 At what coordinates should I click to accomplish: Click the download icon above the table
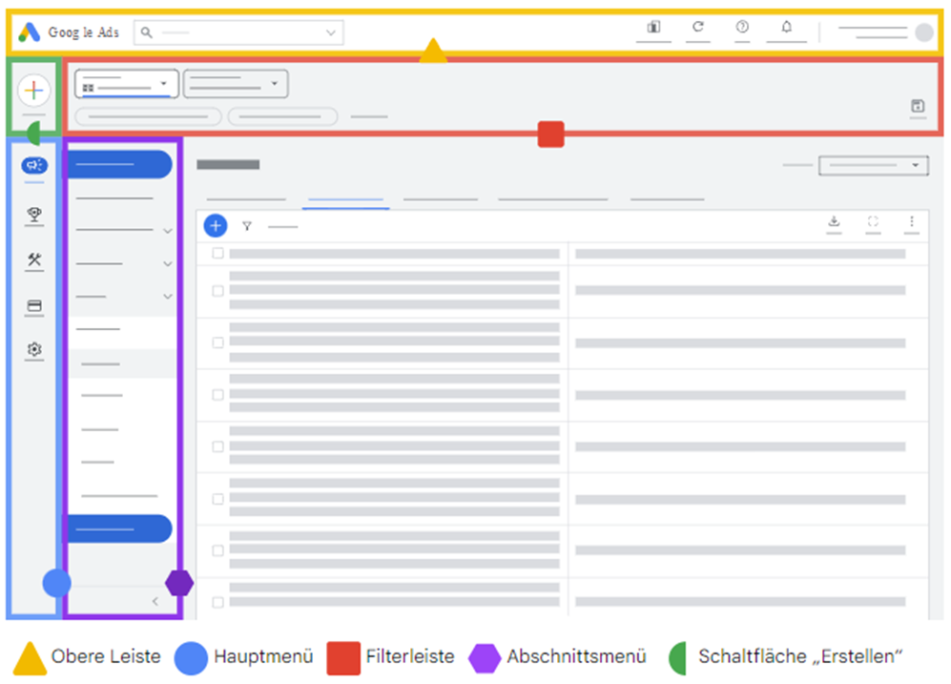834,221
